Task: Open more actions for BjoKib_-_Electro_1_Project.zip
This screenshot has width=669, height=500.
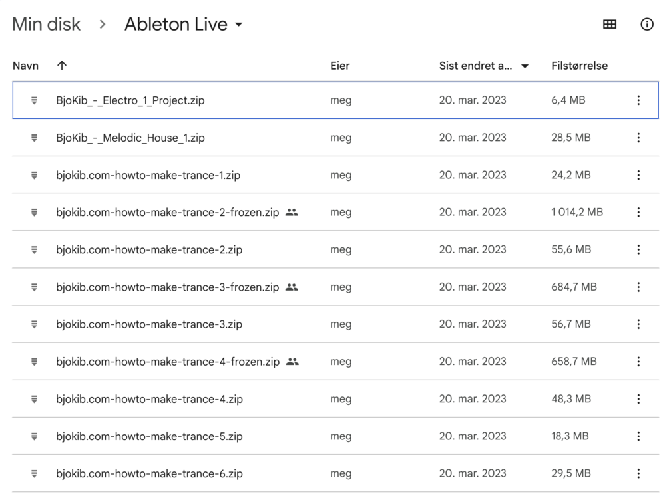Action: coord(638,100)
